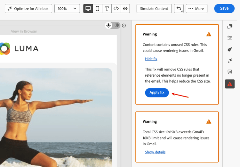Open comments panel icon in right rail
The width and height of the screenshot is (240, 167).
pyautogui.click(x=229, y=27)
